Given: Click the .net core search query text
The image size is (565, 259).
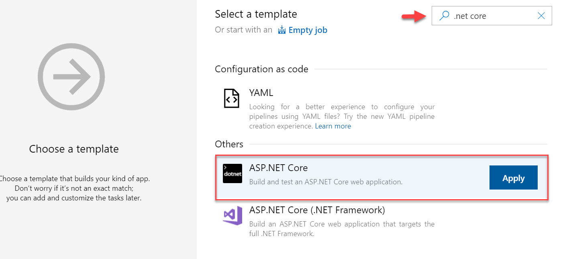Looking at the screenshot, I should 470,16.
